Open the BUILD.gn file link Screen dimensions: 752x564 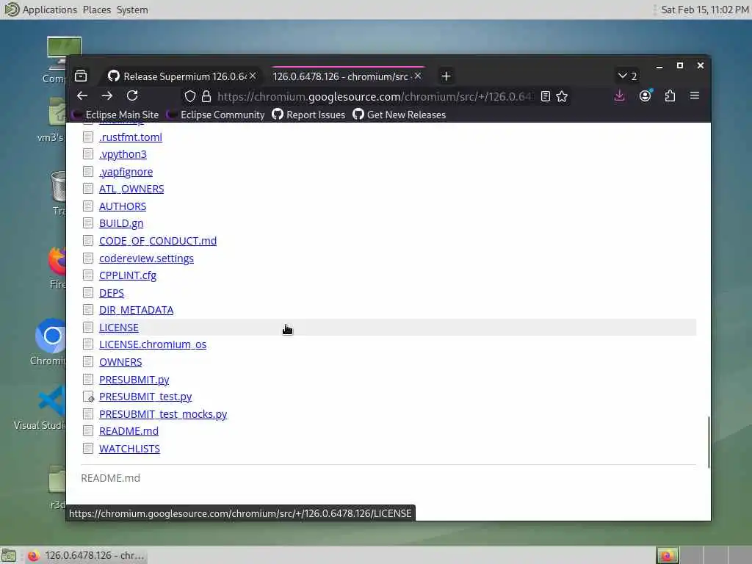coord(121,223)
